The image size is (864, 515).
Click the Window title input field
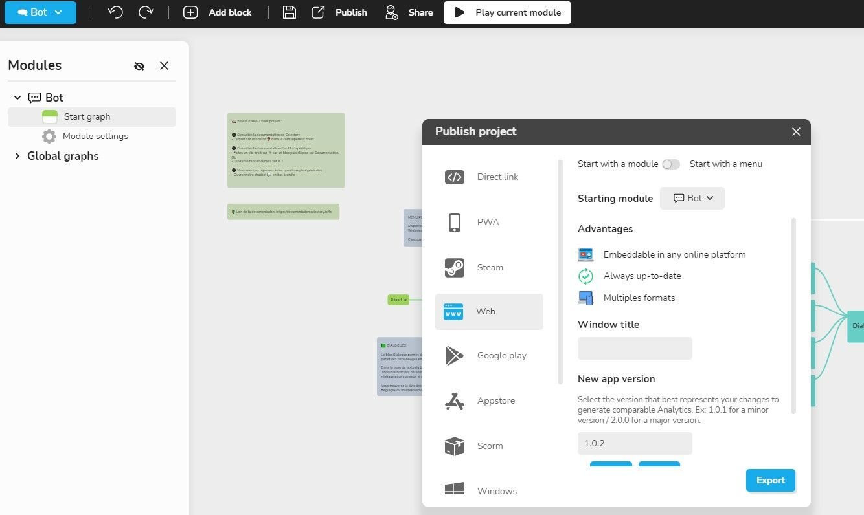click(x=635, y=348)
